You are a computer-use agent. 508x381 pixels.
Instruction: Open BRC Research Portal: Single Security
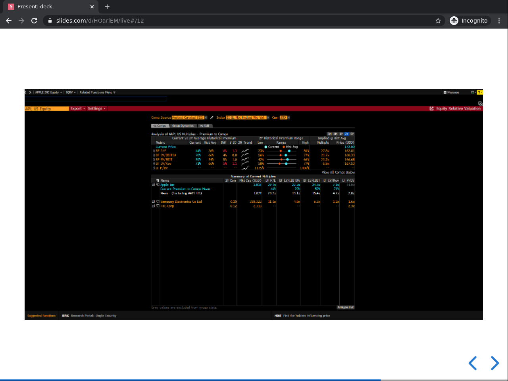[89, 316]
